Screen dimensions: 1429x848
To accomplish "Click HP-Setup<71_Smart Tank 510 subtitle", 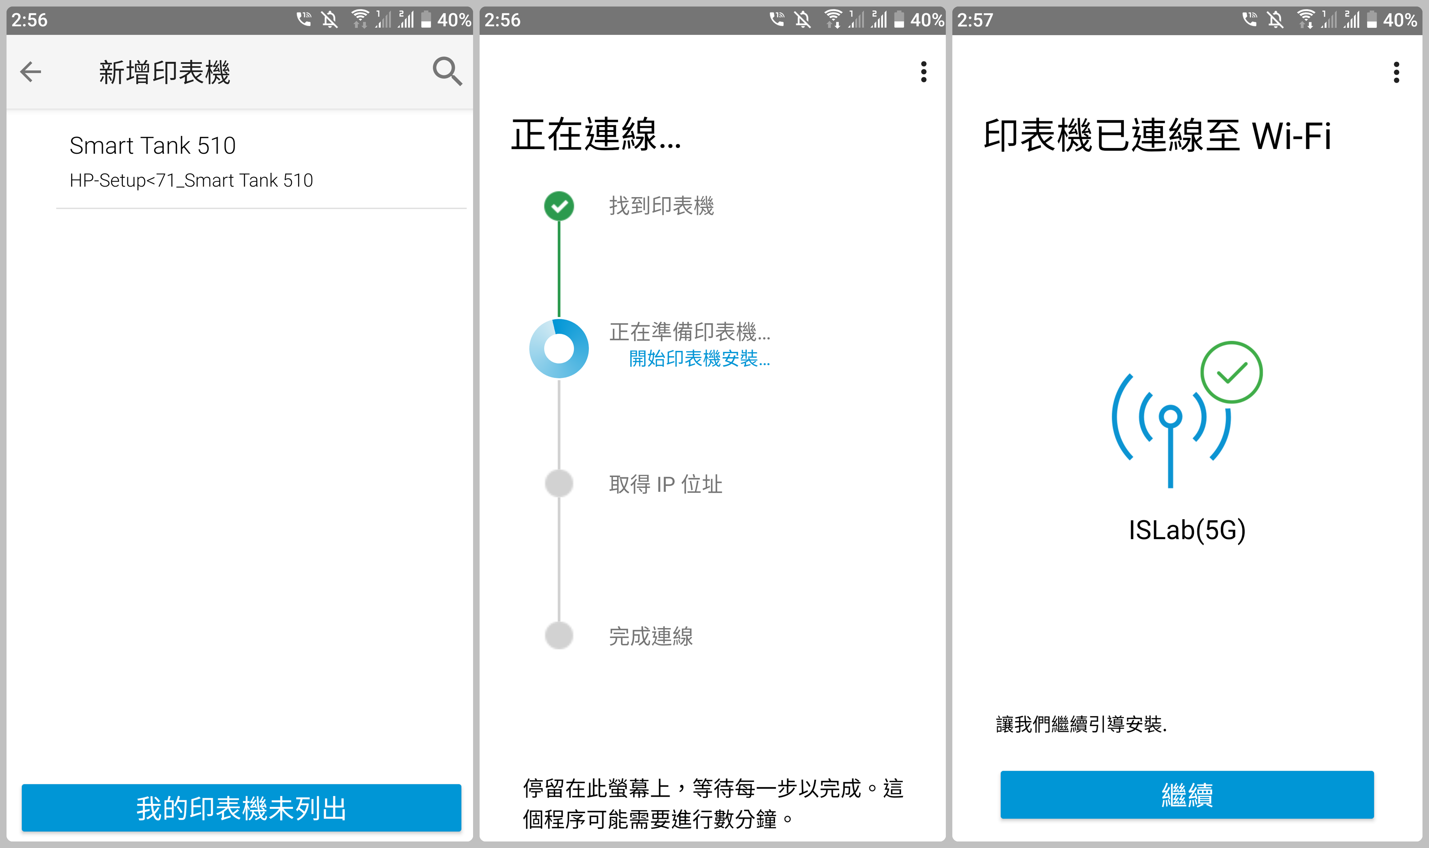I will pyautogui.click(x=191, y=181).
